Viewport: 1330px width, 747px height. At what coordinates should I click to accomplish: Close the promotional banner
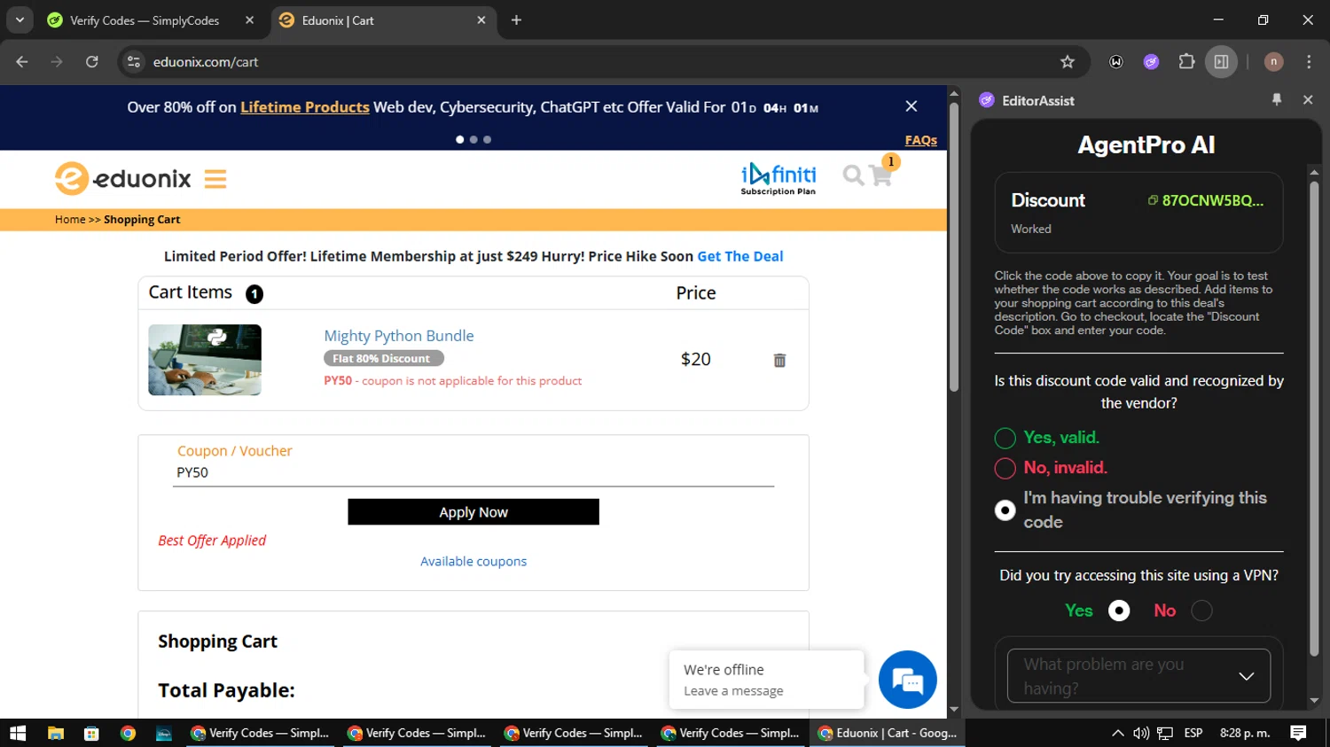(x=911, y=106)
